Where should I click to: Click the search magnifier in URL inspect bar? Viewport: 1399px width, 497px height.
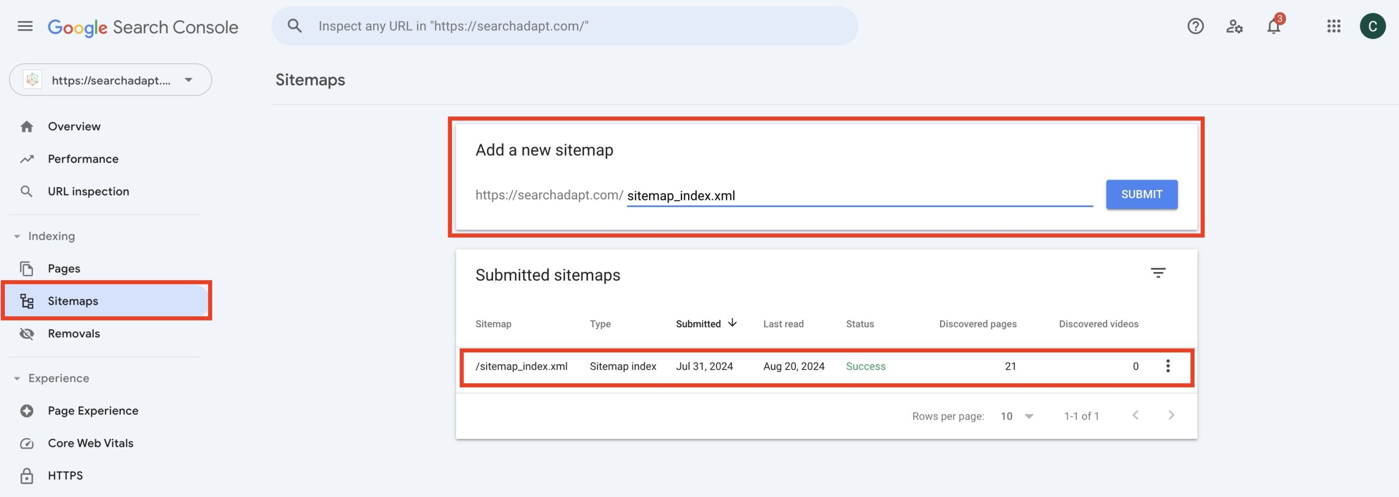tap(295, 26)
